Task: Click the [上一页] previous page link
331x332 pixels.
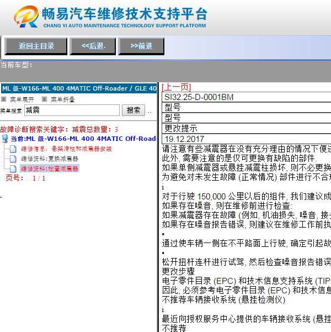Action: click(x=177, y=87)
